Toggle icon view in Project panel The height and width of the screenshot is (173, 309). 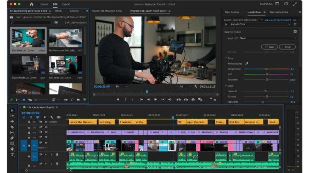pos(24,100)
